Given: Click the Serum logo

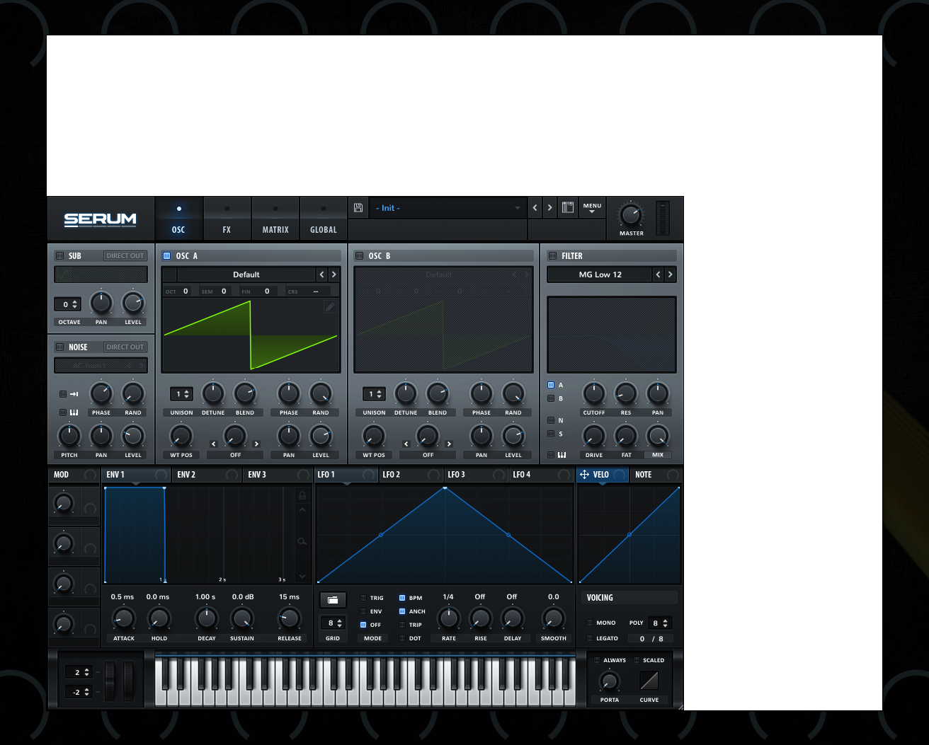Looking at the screenshot, I should 100,219.
